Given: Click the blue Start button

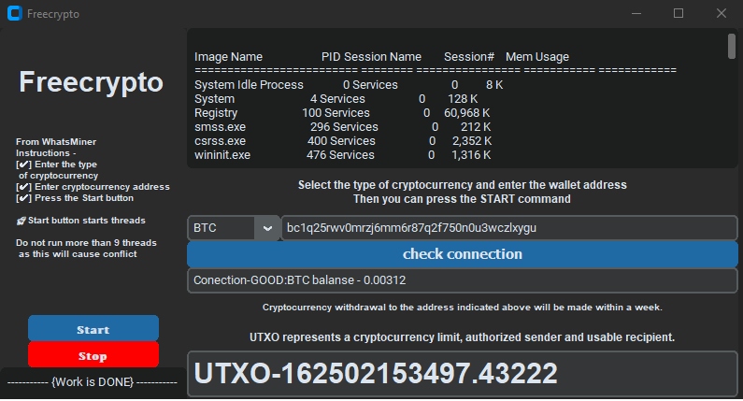Looking at the screenshot, I should click(x=93, y=328).
